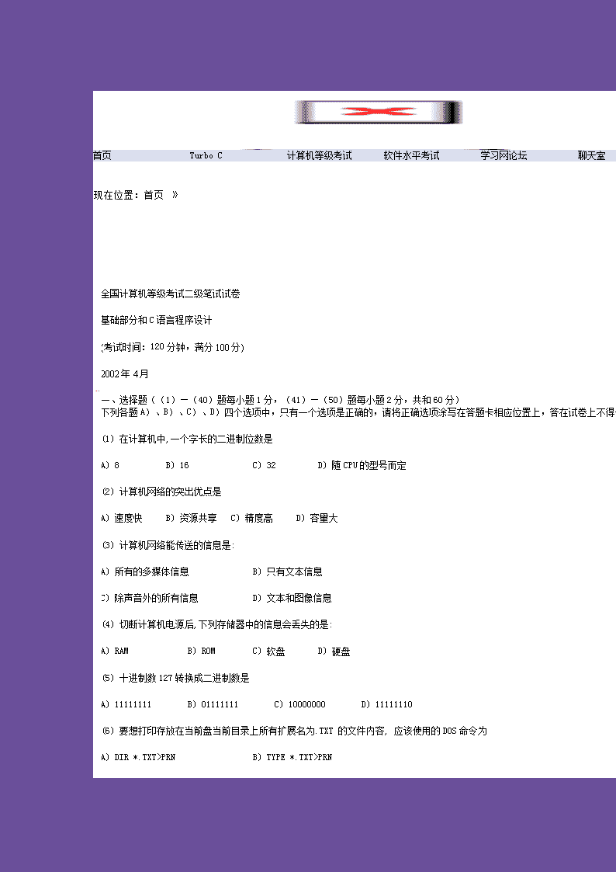The width and height of the screenshot is (616, 872).
Task: Click question (3) 计算机网络能传送的信息是
Action: tap(168, 546)
